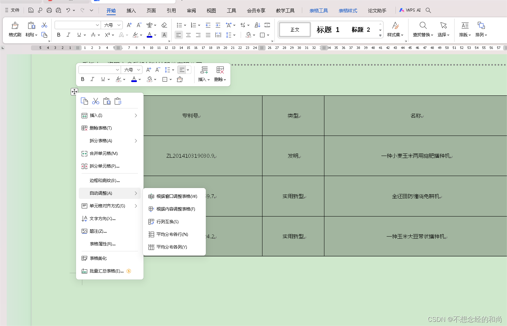Image resolution: width=507 pixels, height=326 pixels.
Task: Toggle Bold in the main ribbon
Action: 58,35
